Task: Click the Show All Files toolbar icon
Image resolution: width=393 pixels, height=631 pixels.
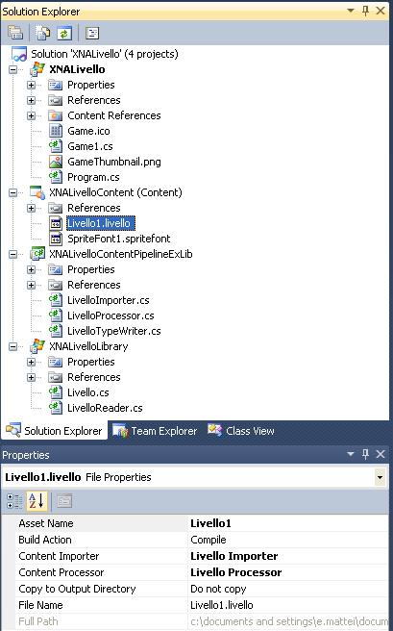Action: click(42, 33)
